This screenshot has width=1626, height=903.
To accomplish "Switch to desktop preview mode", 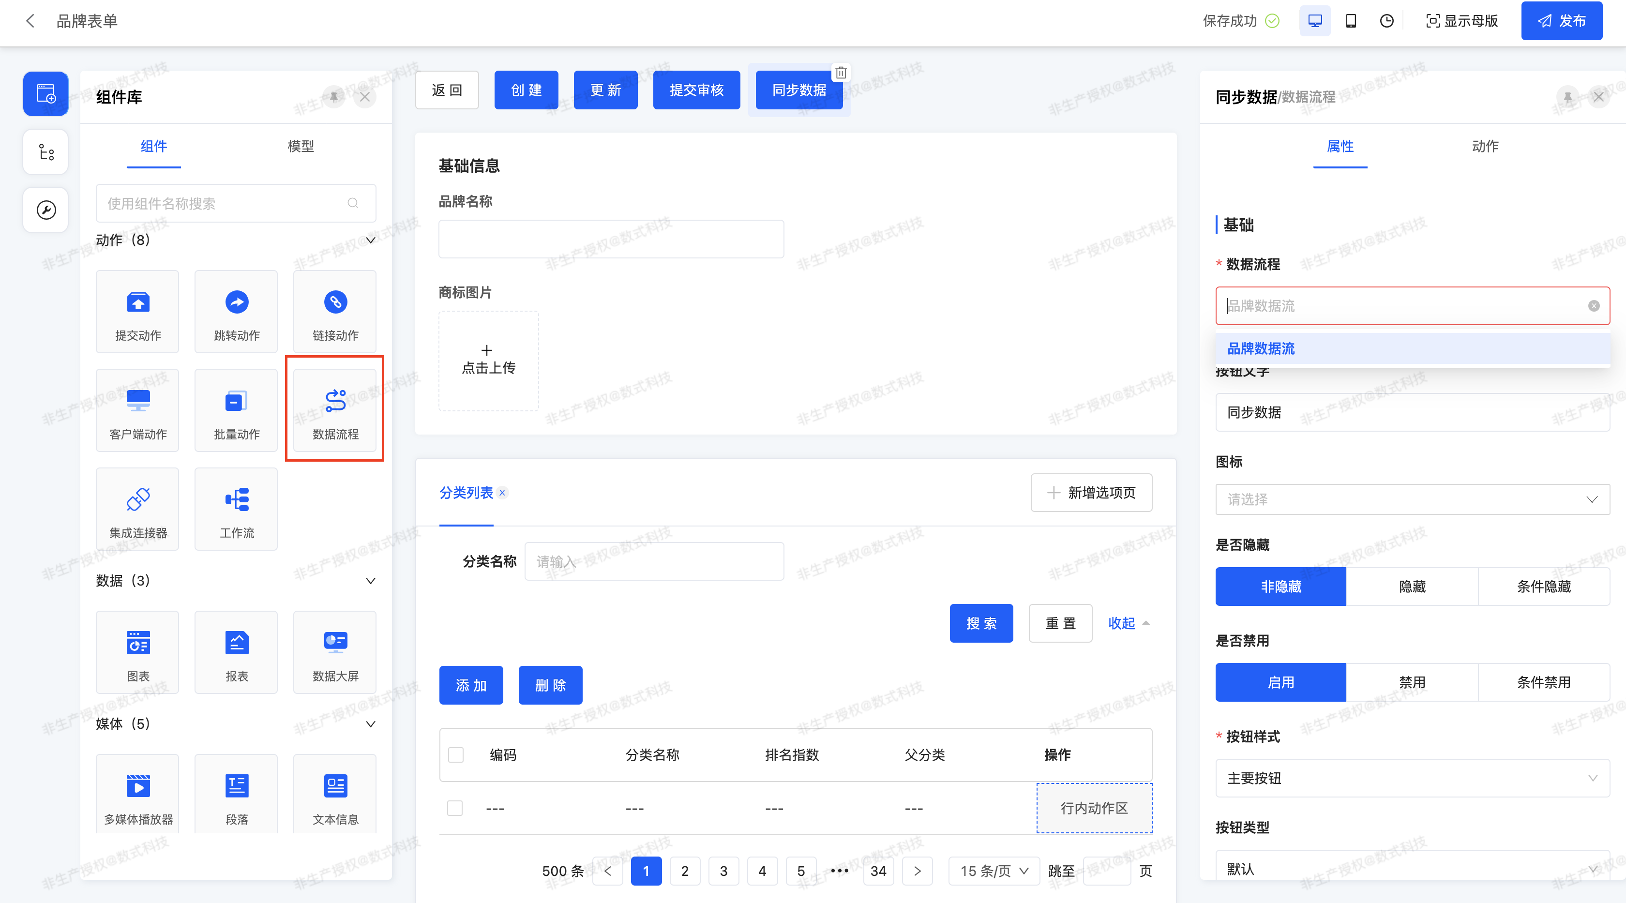I will 1315,21.
